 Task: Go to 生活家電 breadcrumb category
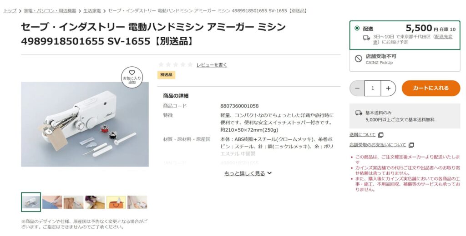click(x=92, y=11)
